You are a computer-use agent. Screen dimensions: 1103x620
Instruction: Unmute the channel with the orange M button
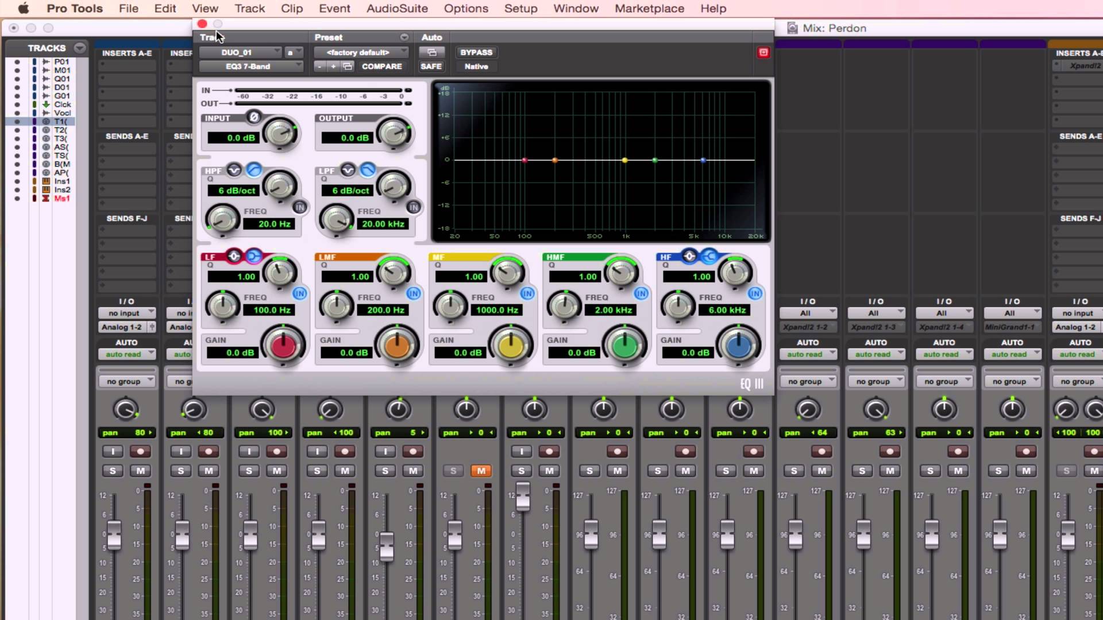pyautogui.click(x=481, y=471)
